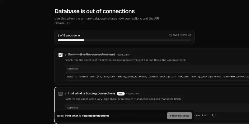
Task: Check the 'Find what is holding connections' checkbox
Action: 60,94
